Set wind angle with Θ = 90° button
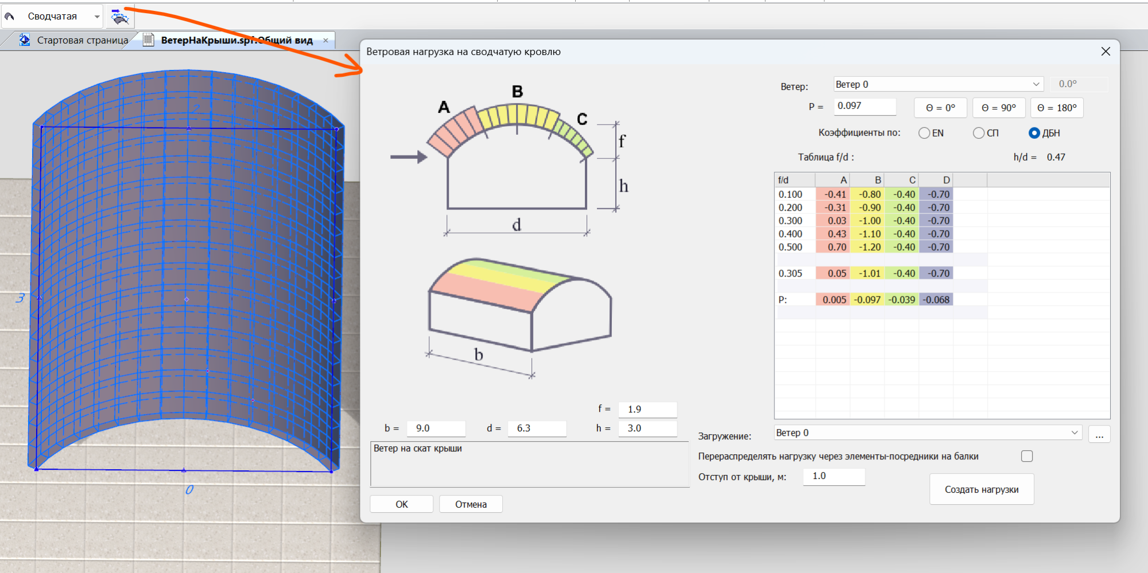Viewport: 1148px width, 573px height. point(998,108)
